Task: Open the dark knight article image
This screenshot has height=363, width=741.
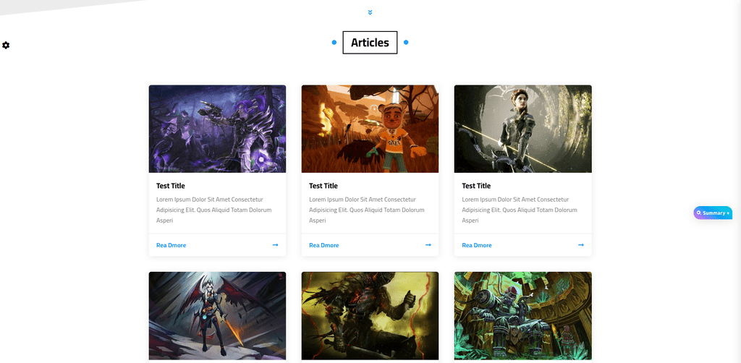Action: tap(370, 316)
